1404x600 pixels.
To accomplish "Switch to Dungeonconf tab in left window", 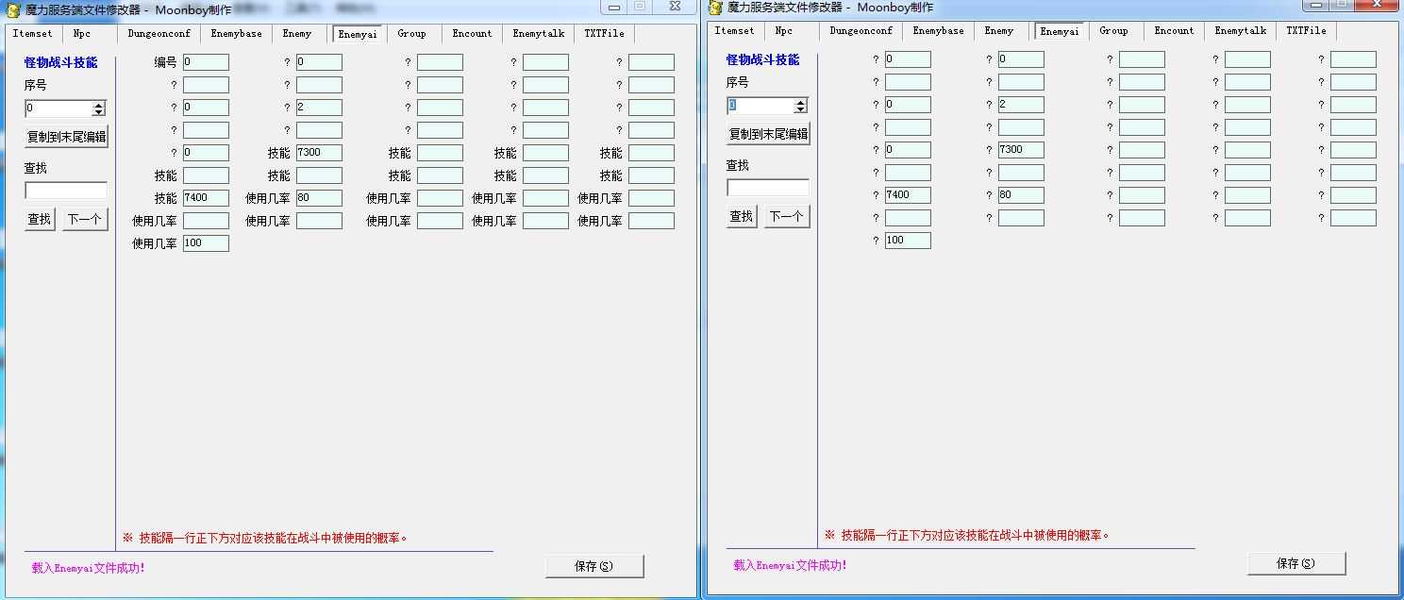I will (x=159, y=34).
